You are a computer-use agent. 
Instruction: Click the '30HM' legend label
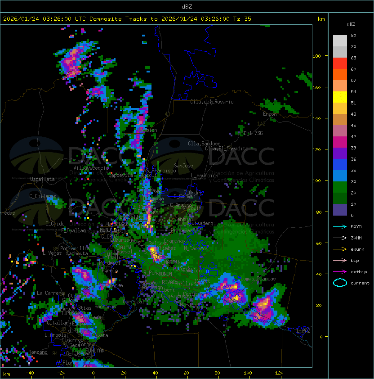(356, 238)
